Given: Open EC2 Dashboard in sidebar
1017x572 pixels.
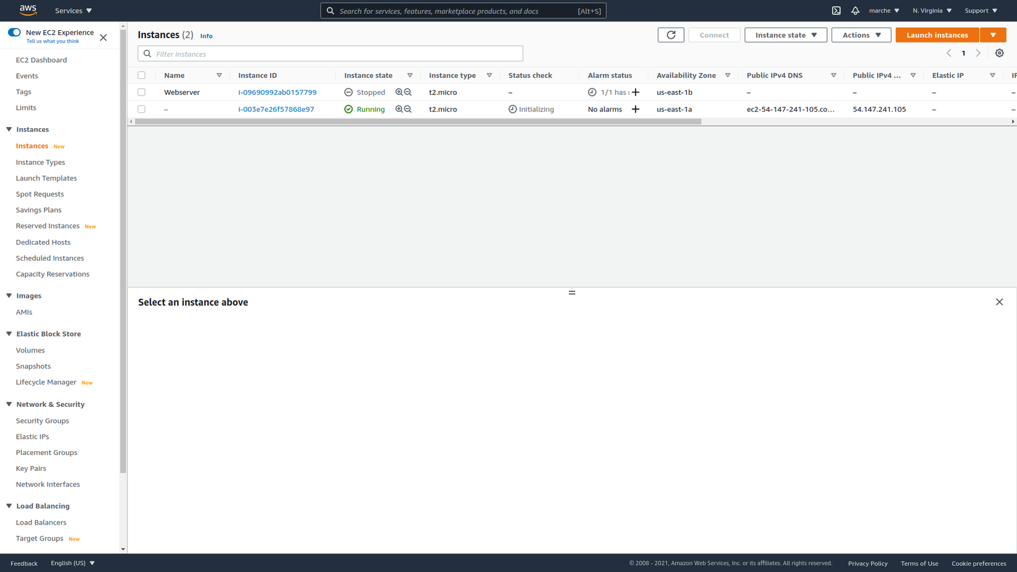Looking at the screenshot, I should click(x=41, y=60).
